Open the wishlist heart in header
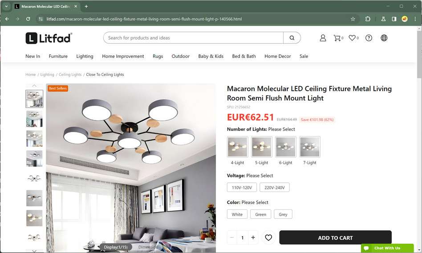 click(353, 38)
